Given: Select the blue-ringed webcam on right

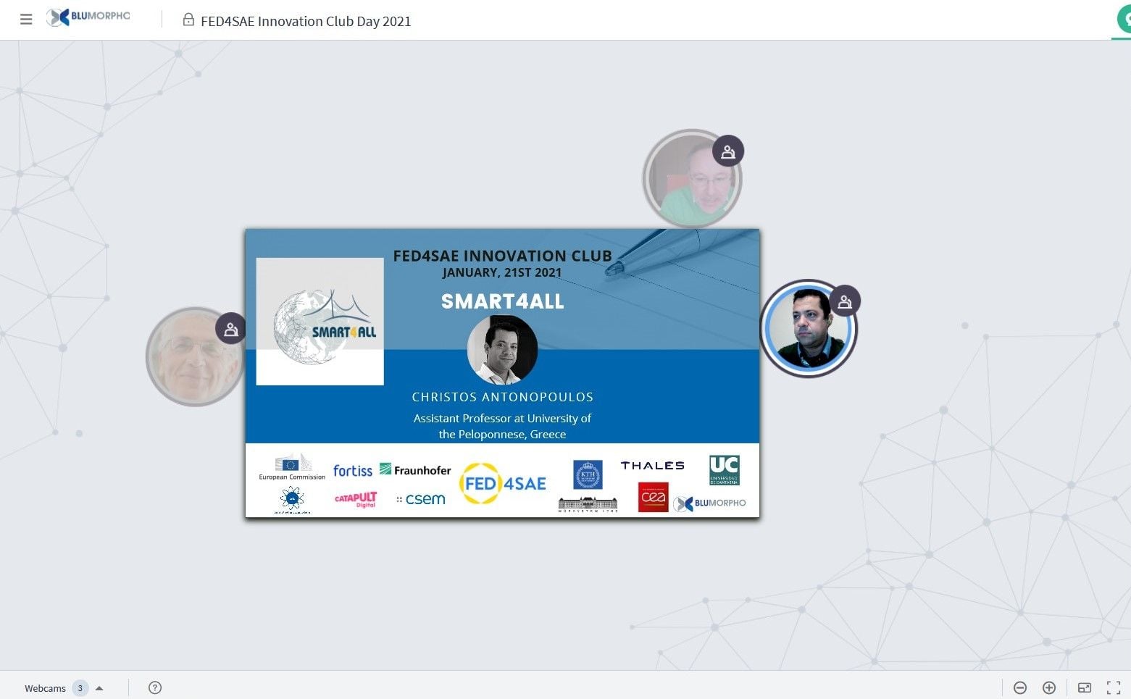Looking at the screenshot, I should click(806, 330).
